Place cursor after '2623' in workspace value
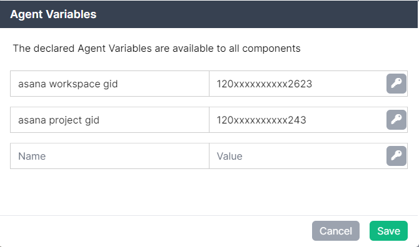 coord(313,84)
